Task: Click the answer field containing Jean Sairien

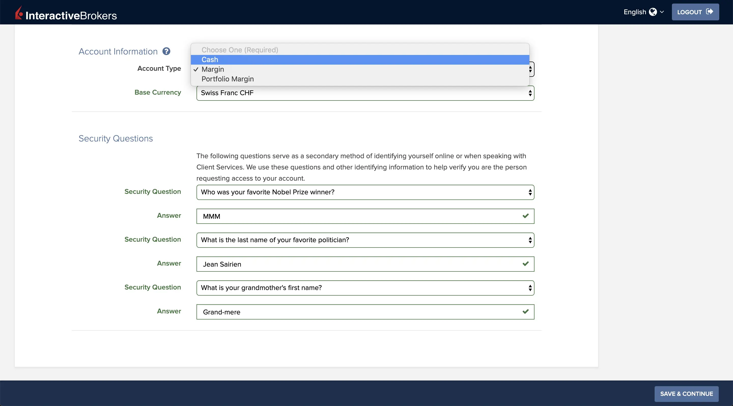Action: (365, 264)
